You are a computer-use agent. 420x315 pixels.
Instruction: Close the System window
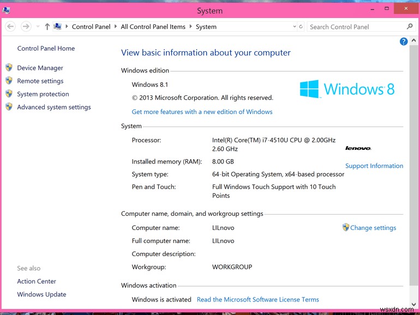pos(406,9)
